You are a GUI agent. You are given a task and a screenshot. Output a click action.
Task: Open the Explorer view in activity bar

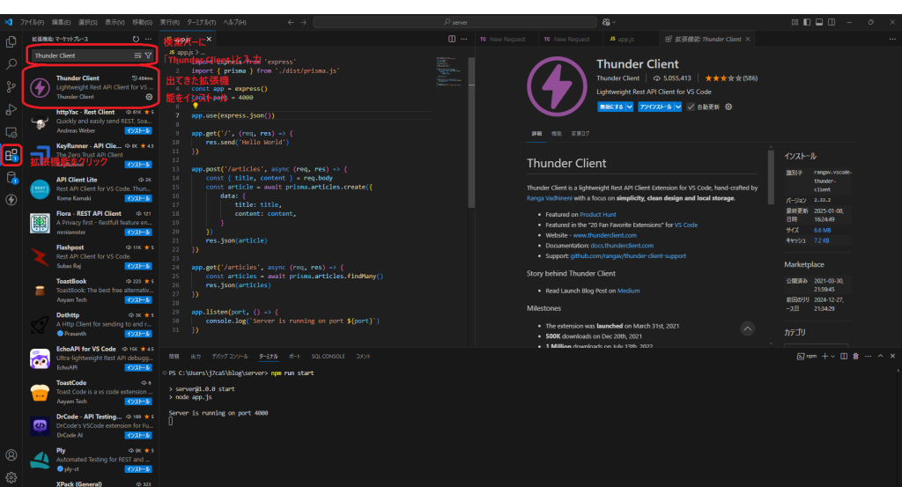(11, 41)
